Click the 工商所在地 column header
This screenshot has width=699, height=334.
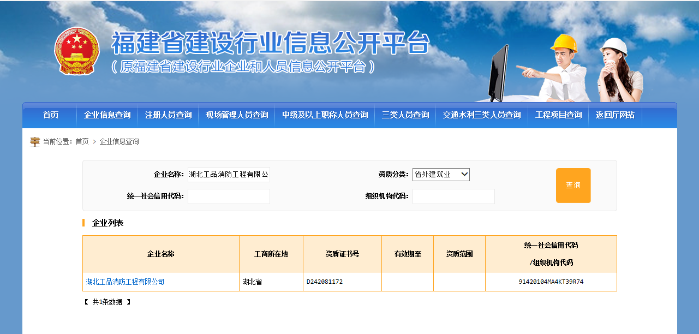(271, 254)
